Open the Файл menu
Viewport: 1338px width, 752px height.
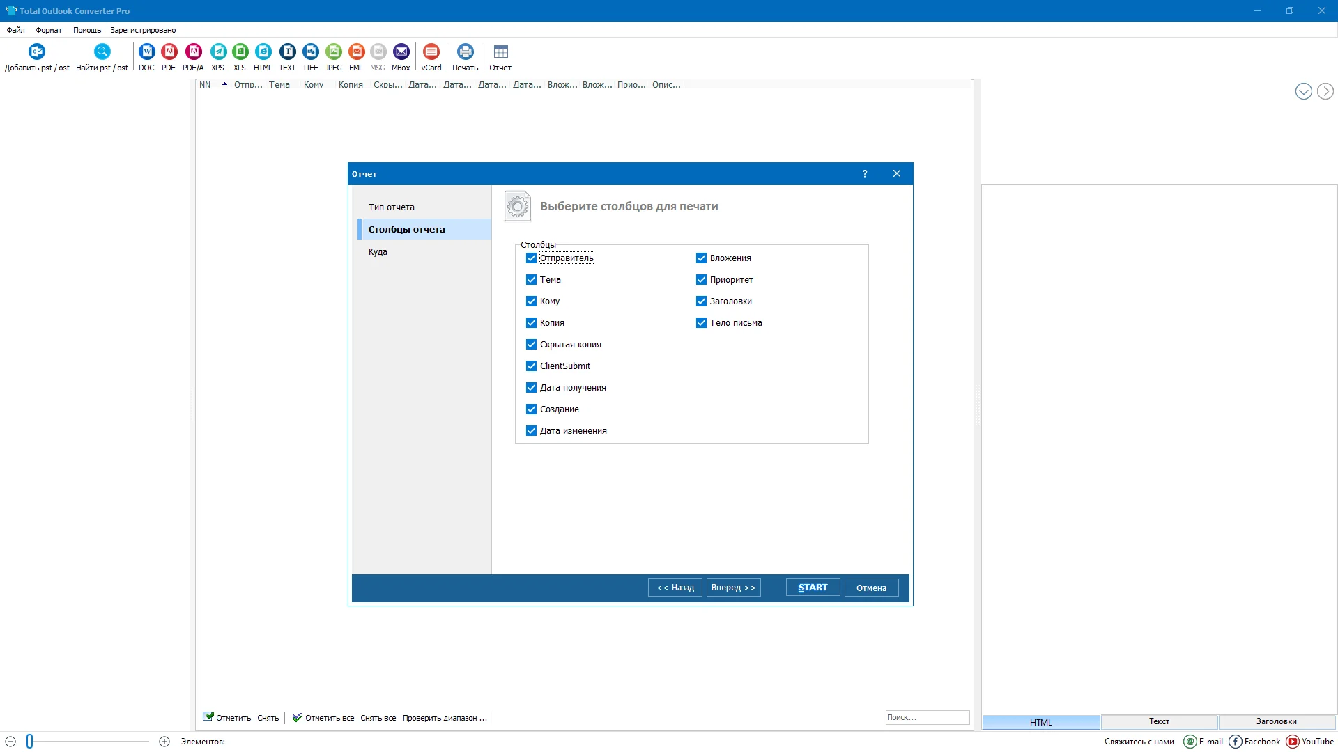coord(15,30)
